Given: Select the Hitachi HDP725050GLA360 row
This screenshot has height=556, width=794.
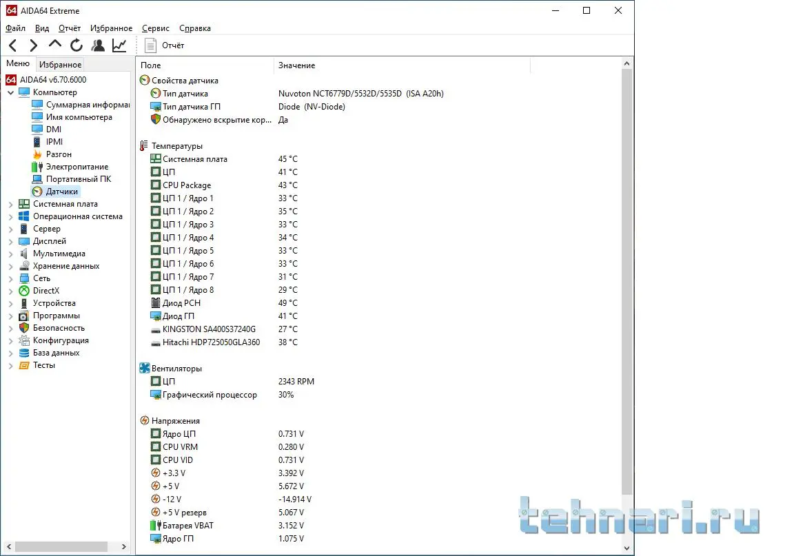Looking at the screenshot, I should [x=224, y=342].
